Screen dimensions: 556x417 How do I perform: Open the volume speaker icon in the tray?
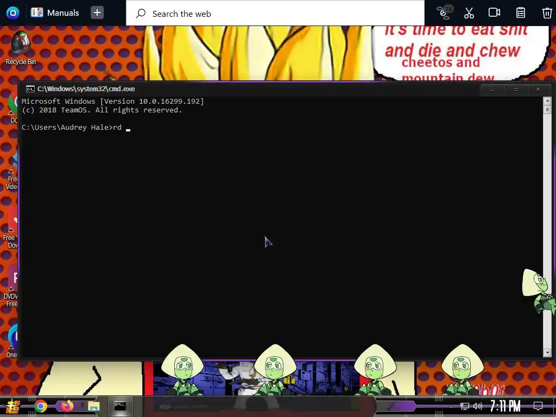[x=478, y=406]
